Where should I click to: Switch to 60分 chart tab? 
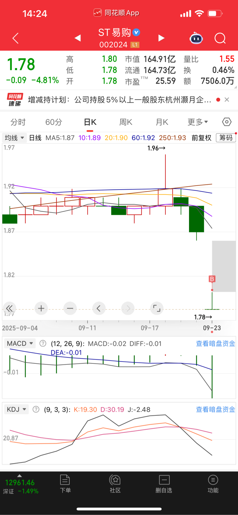54,122
